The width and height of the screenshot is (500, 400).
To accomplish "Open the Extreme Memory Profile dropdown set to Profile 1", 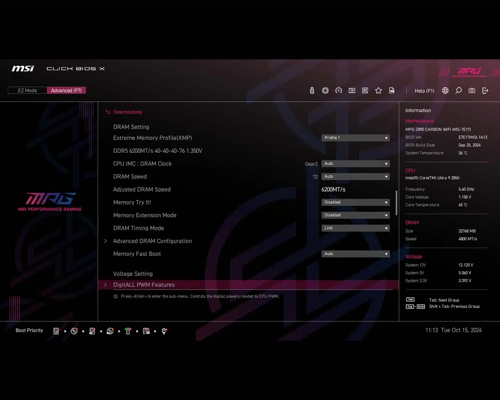I will click(355, 138).
